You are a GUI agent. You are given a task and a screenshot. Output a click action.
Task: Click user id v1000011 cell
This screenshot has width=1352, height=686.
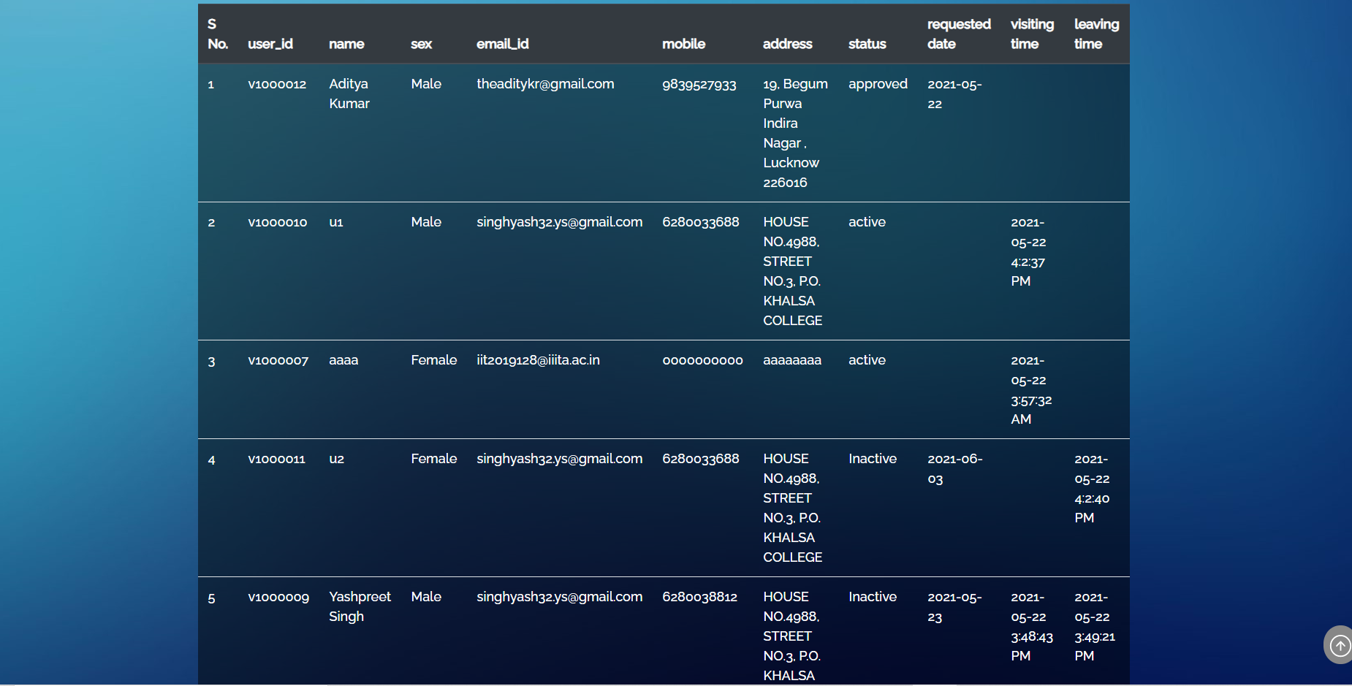(276, 459)
